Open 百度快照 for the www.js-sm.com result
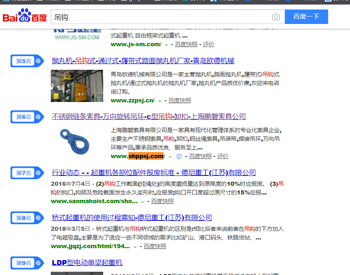350x275 pixels. tap(186, 45)
